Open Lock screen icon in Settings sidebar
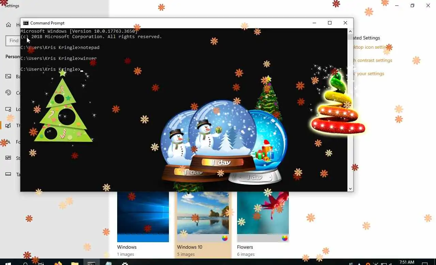The height and width of the screenshot is (265, 436). [9, 109]
